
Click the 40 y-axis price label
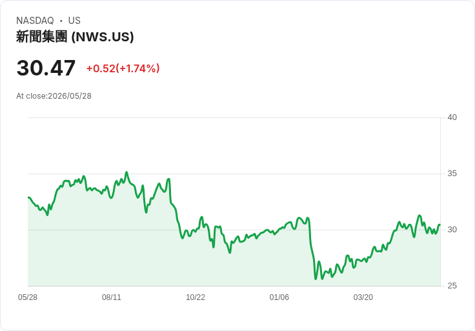[x=452, y=117]
